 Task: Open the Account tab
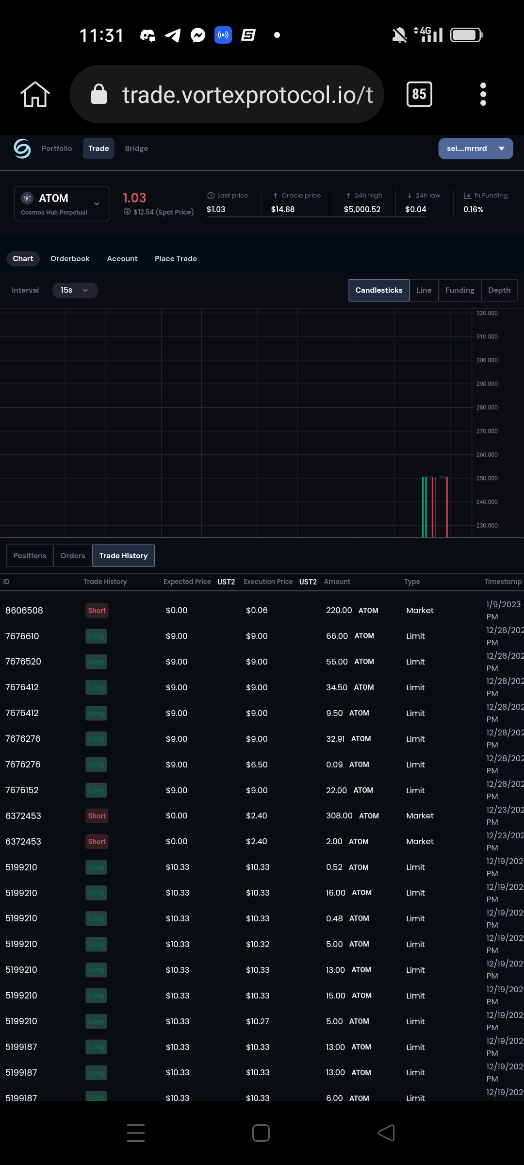[122, 259]
